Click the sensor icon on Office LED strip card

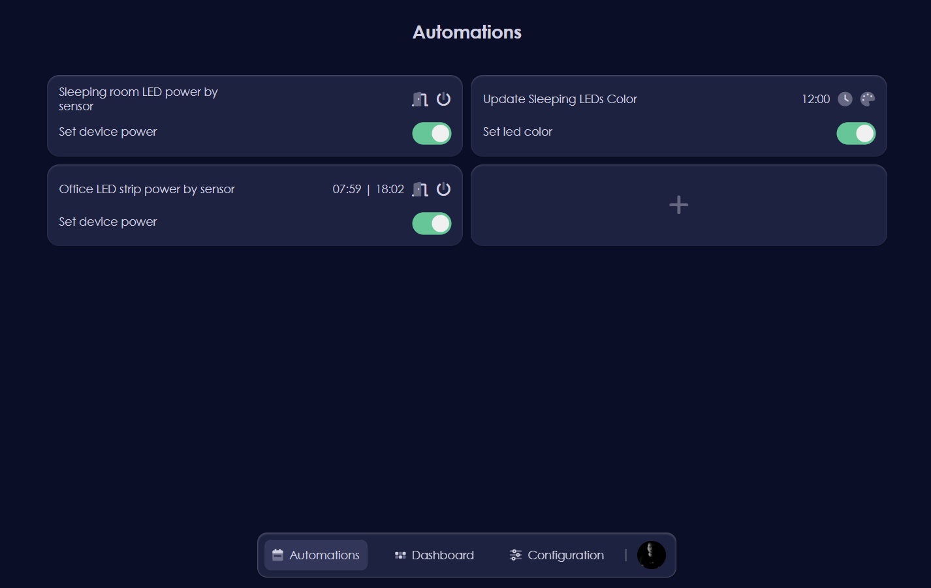tap(419, 189)
